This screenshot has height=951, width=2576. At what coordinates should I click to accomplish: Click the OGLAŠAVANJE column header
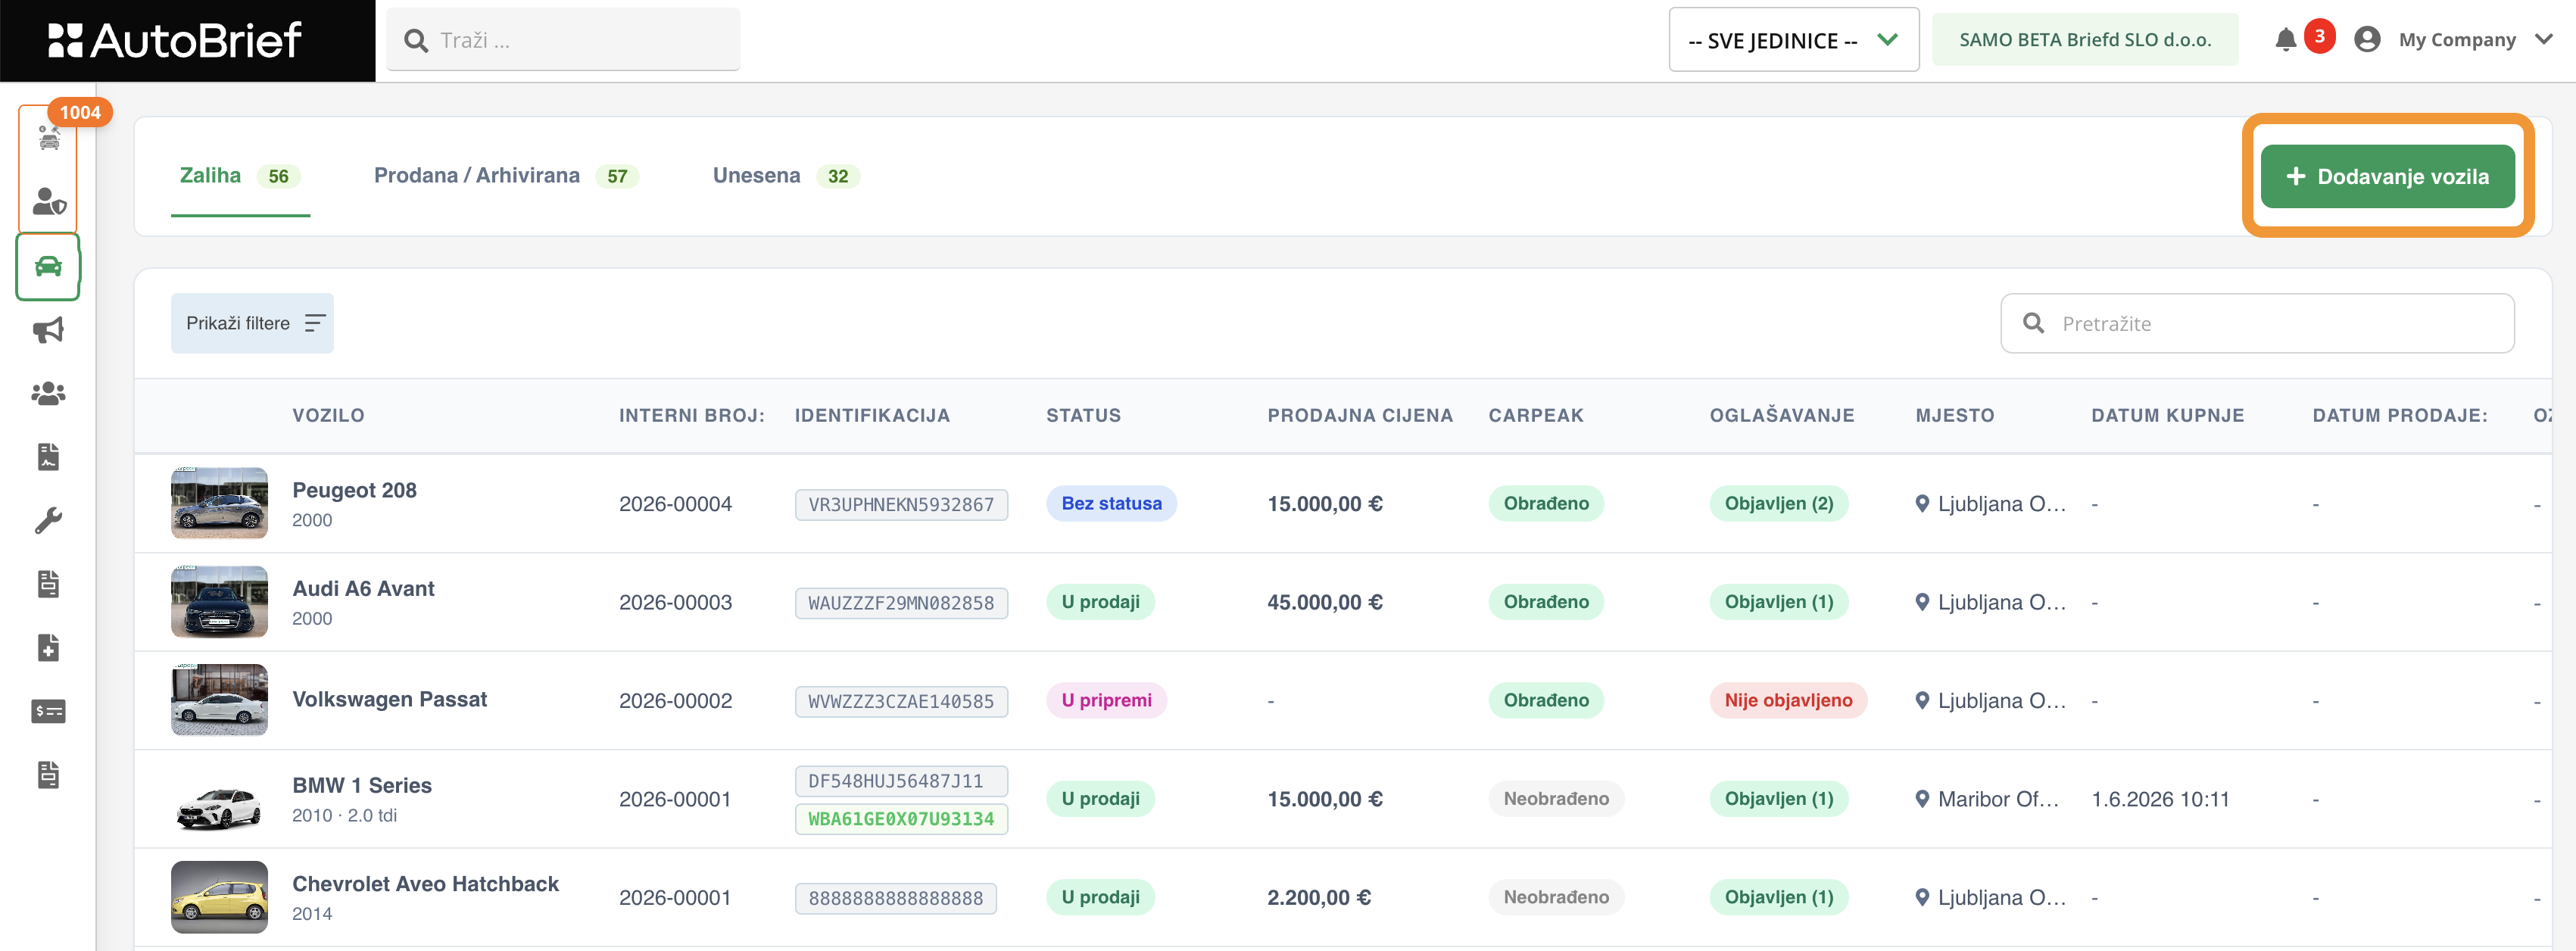1782,415
